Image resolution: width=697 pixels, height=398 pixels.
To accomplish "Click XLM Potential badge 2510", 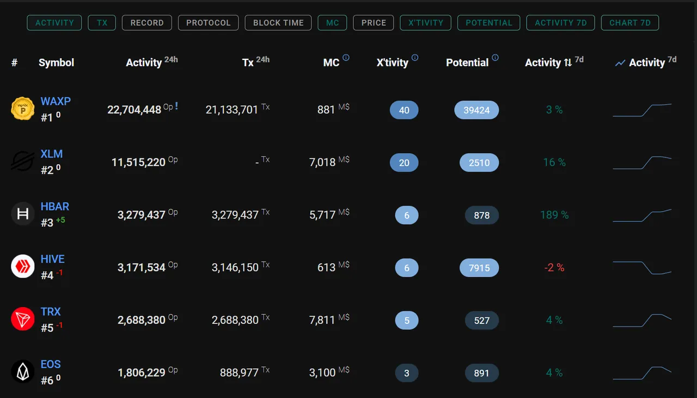I will (x=479, y=163).
